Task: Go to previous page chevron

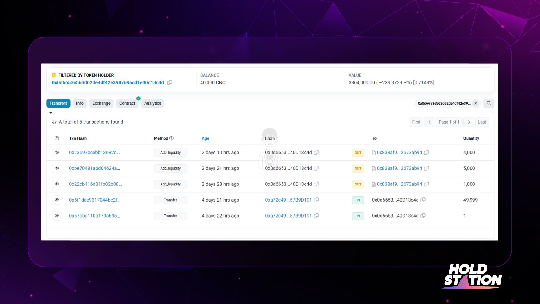Action: 429,122
